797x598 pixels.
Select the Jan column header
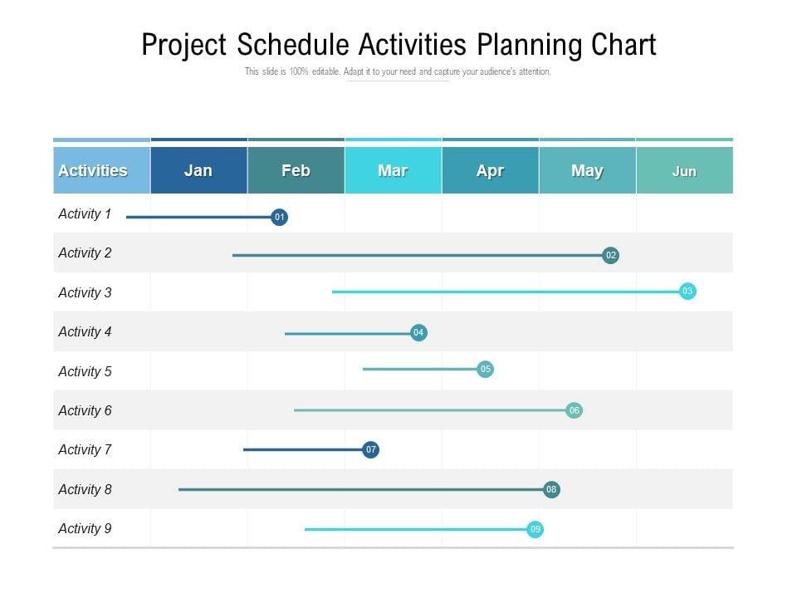198,170
